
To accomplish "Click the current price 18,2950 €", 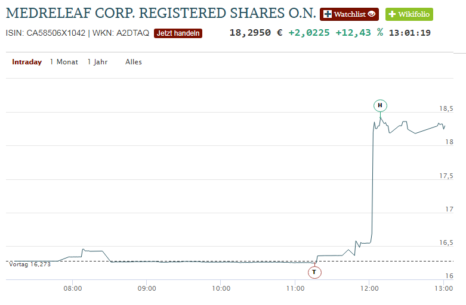I will point(255,33).
